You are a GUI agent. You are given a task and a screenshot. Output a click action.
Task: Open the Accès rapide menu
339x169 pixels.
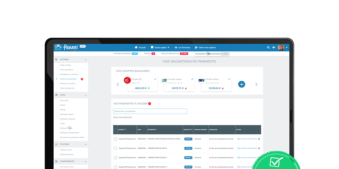(160, 47)
